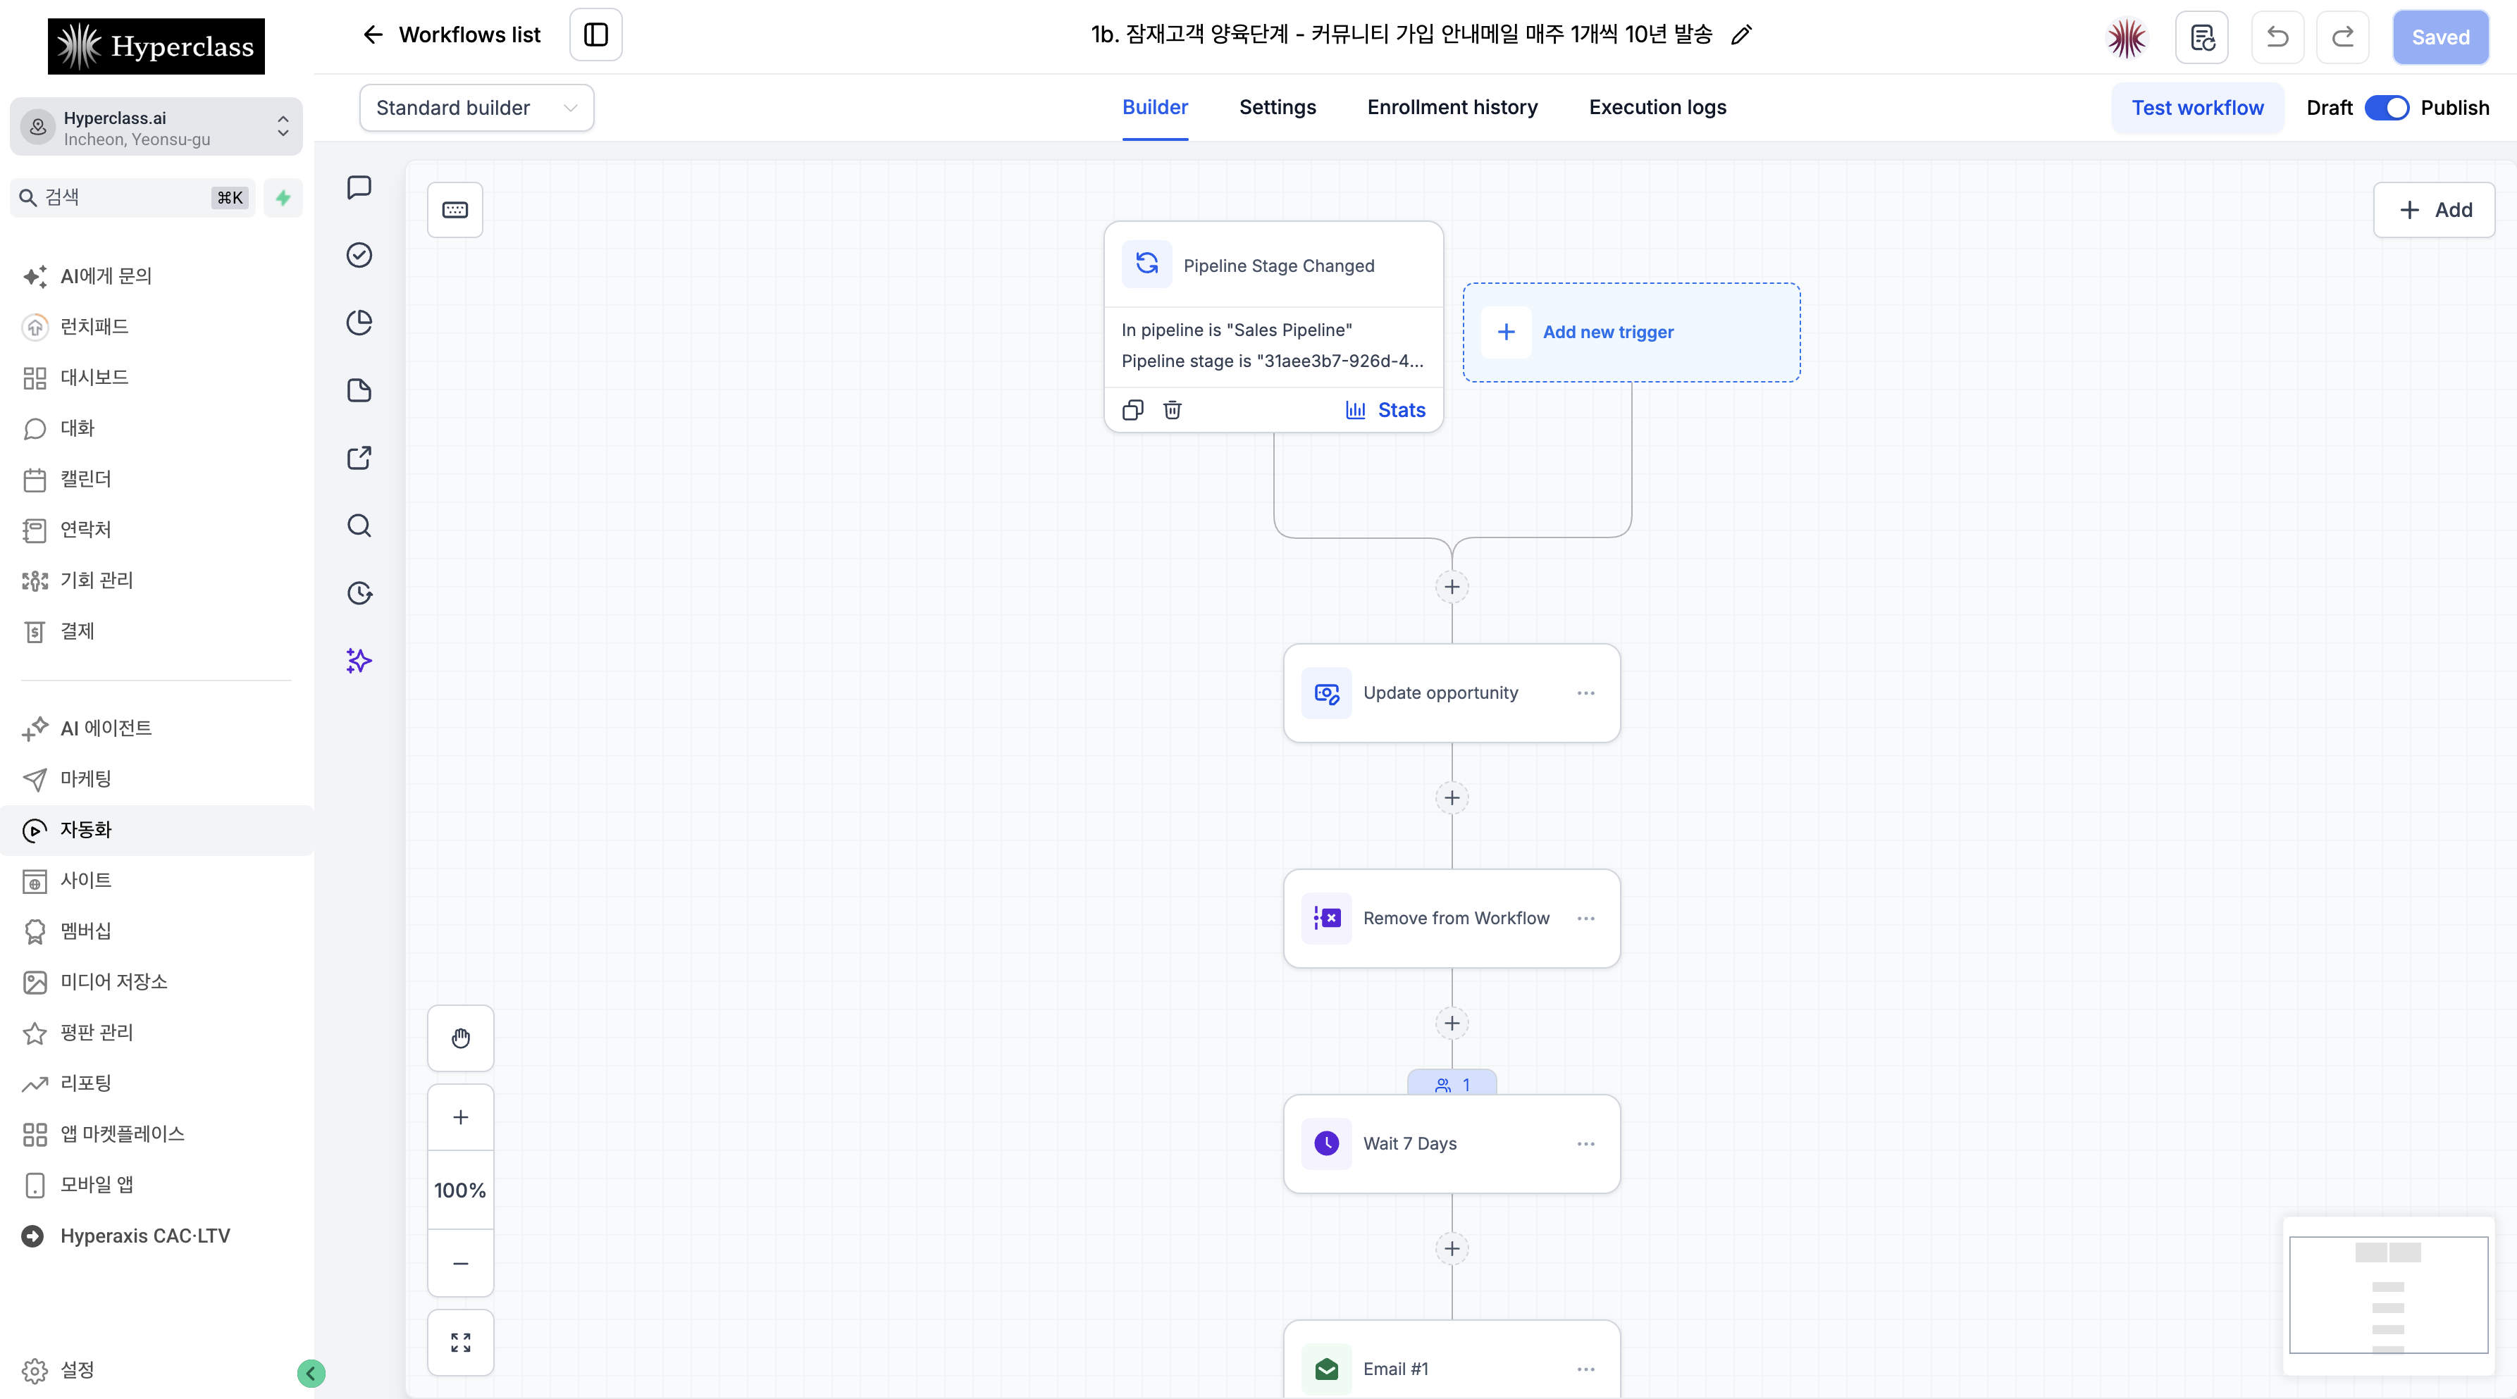Click the Test workflow button

click(2198, 108)
